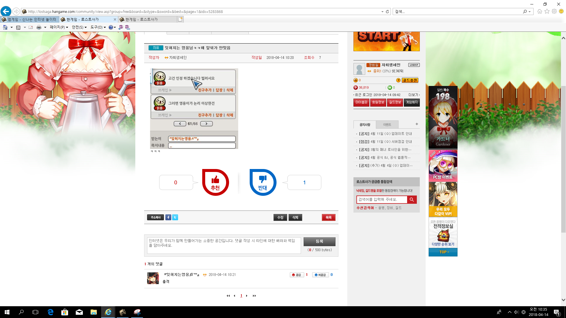Open 마이홈피 button
The width and height of the screenshot is (566, 318).
pos(361,102)
